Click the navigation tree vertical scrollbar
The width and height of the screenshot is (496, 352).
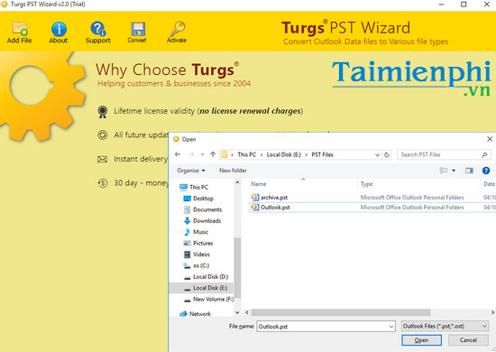click(237, 267)
